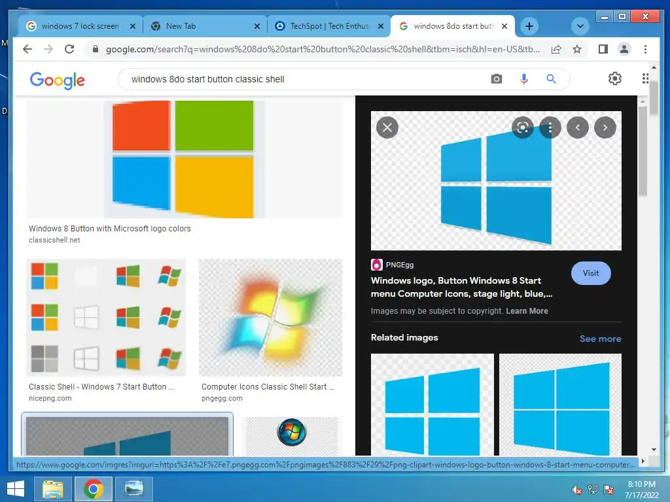Open the classicshell.net source link
Image resolution: width=670 pixels, height=502 pixels.
[54, 240]
